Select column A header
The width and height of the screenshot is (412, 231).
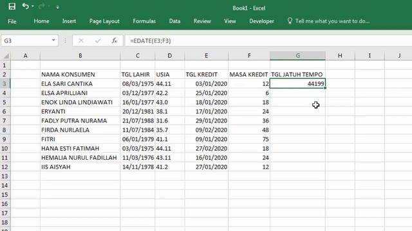(x=25, y=56)
